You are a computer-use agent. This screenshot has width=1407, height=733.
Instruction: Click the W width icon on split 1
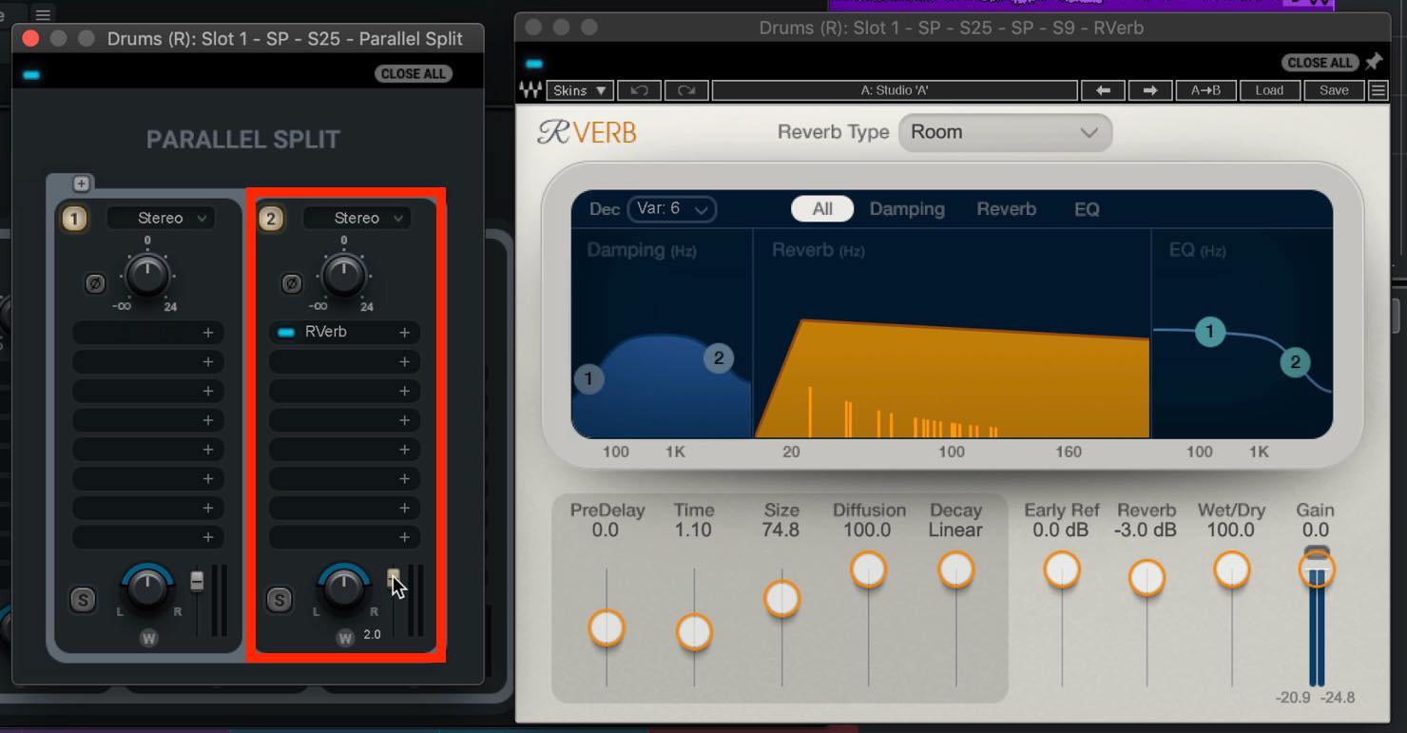pyautogui.click(x=148, y=638)
